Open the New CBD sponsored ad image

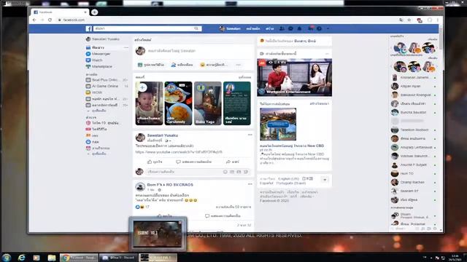tap(278, 124)
